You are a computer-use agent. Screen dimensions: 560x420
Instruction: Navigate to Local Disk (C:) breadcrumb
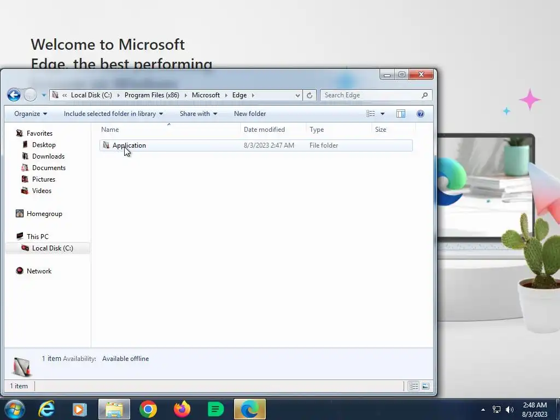click(x=91, y=95)
